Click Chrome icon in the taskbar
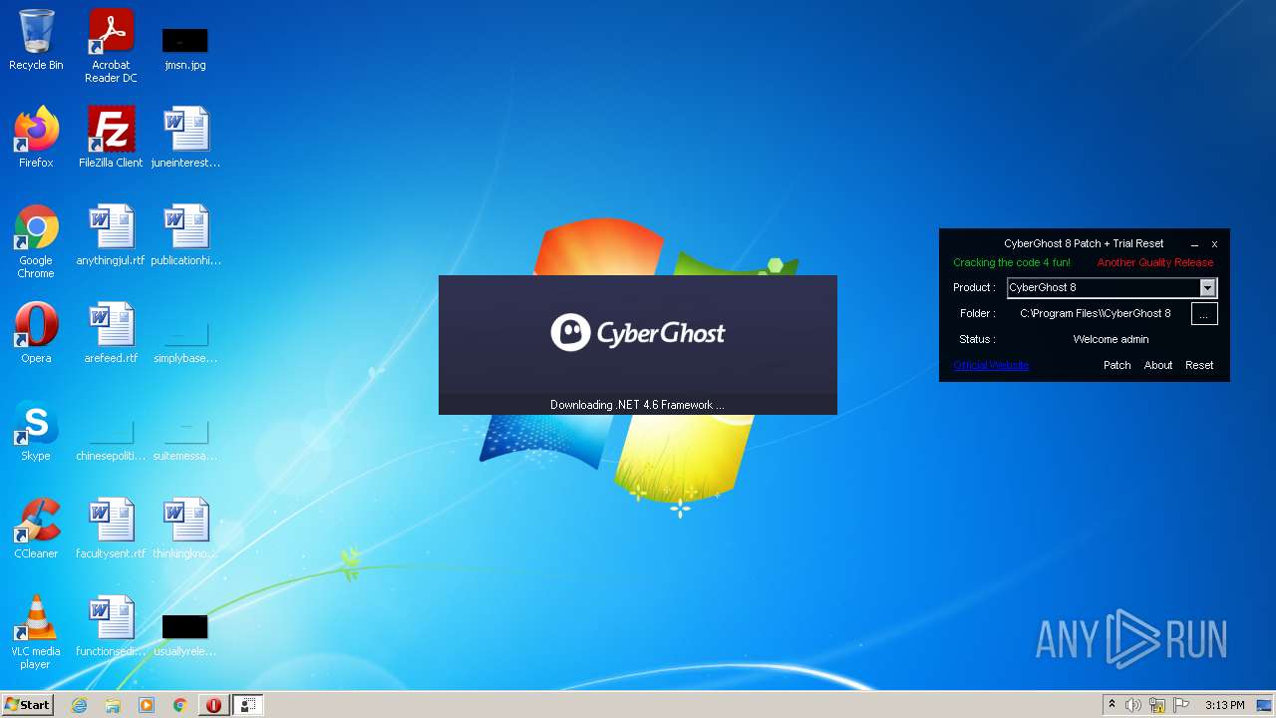Viewport: 1276px width, 718px height. (180, 705)
